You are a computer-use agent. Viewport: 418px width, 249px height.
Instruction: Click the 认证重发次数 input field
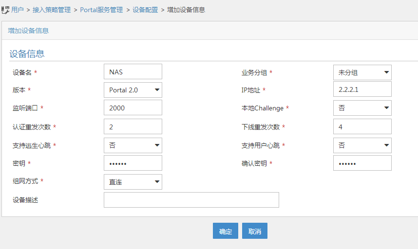[133, 126]
